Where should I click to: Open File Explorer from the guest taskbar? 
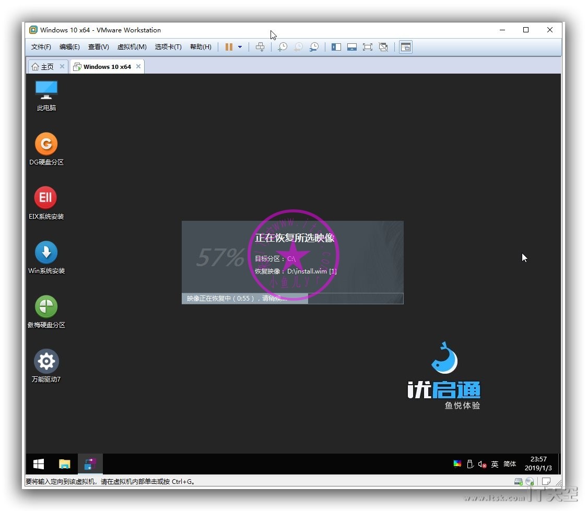(x=64, y=464)
